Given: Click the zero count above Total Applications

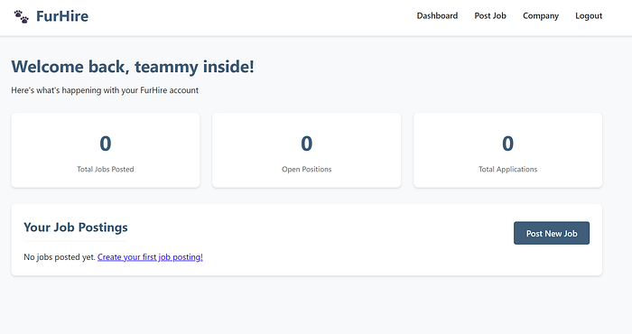Looking at the screenshot, I should click(x=507, y=144).
